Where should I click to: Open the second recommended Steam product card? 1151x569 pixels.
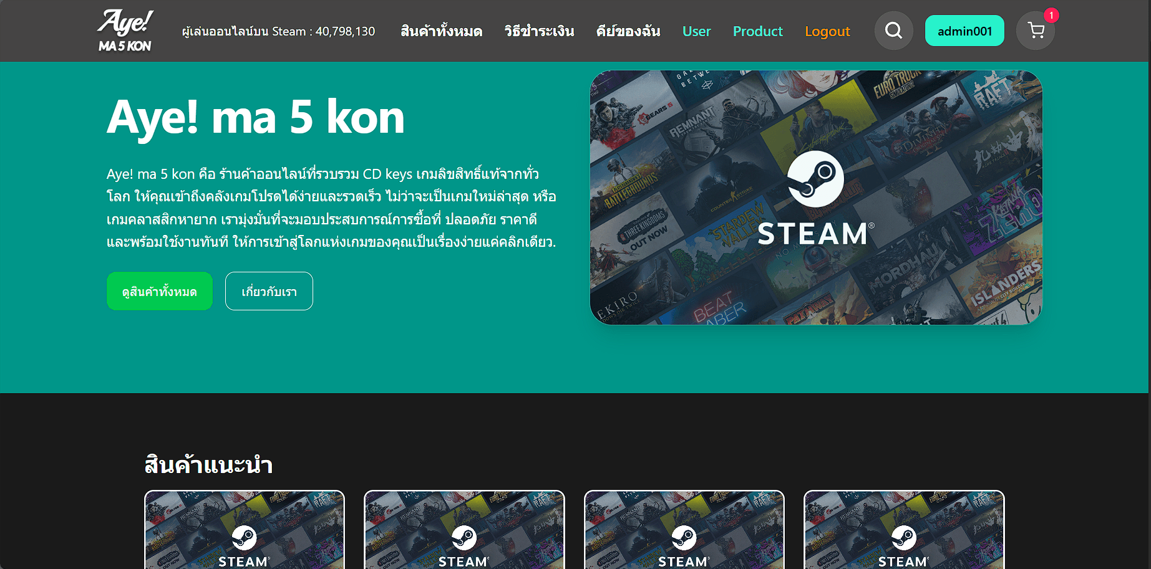[464, 530]
